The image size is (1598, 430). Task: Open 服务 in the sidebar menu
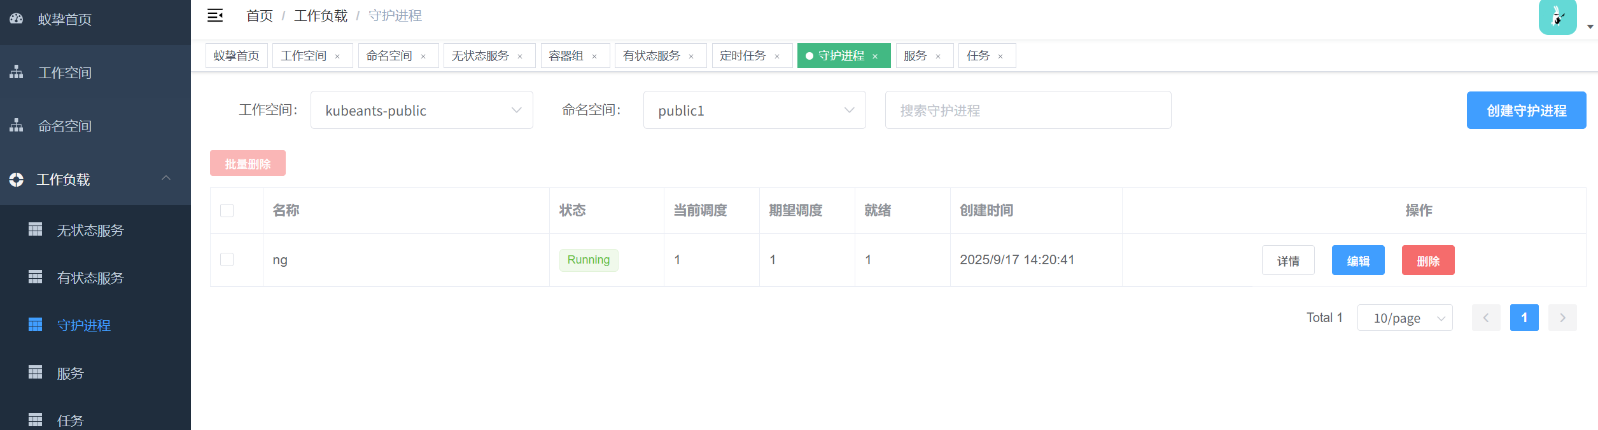pyautogui.click(x=70, y=373)
